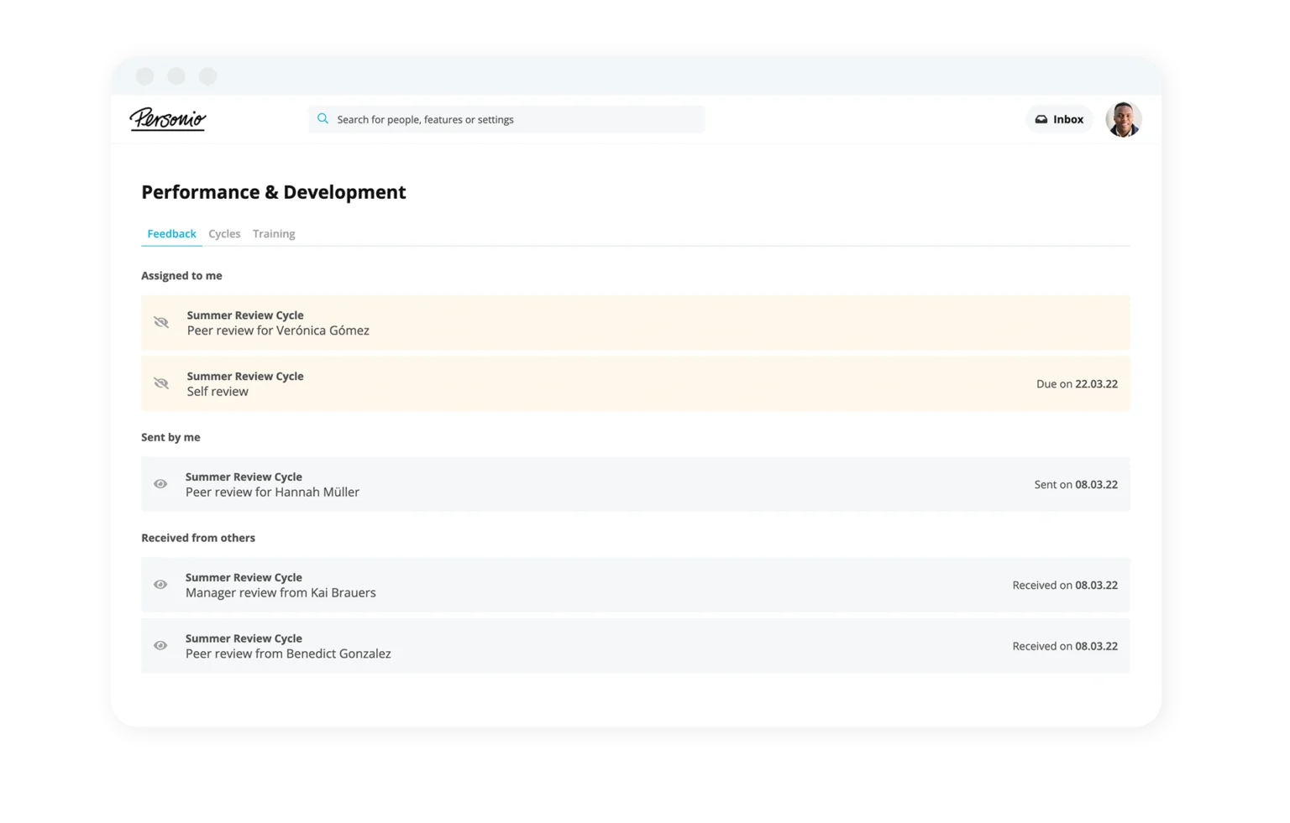The image size is (1290, 823).
Task: Switch to the Training tab
Action: pos(274,234)
